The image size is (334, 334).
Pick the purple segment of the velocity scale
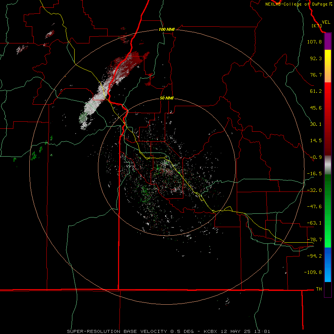(x=328, y=41)
